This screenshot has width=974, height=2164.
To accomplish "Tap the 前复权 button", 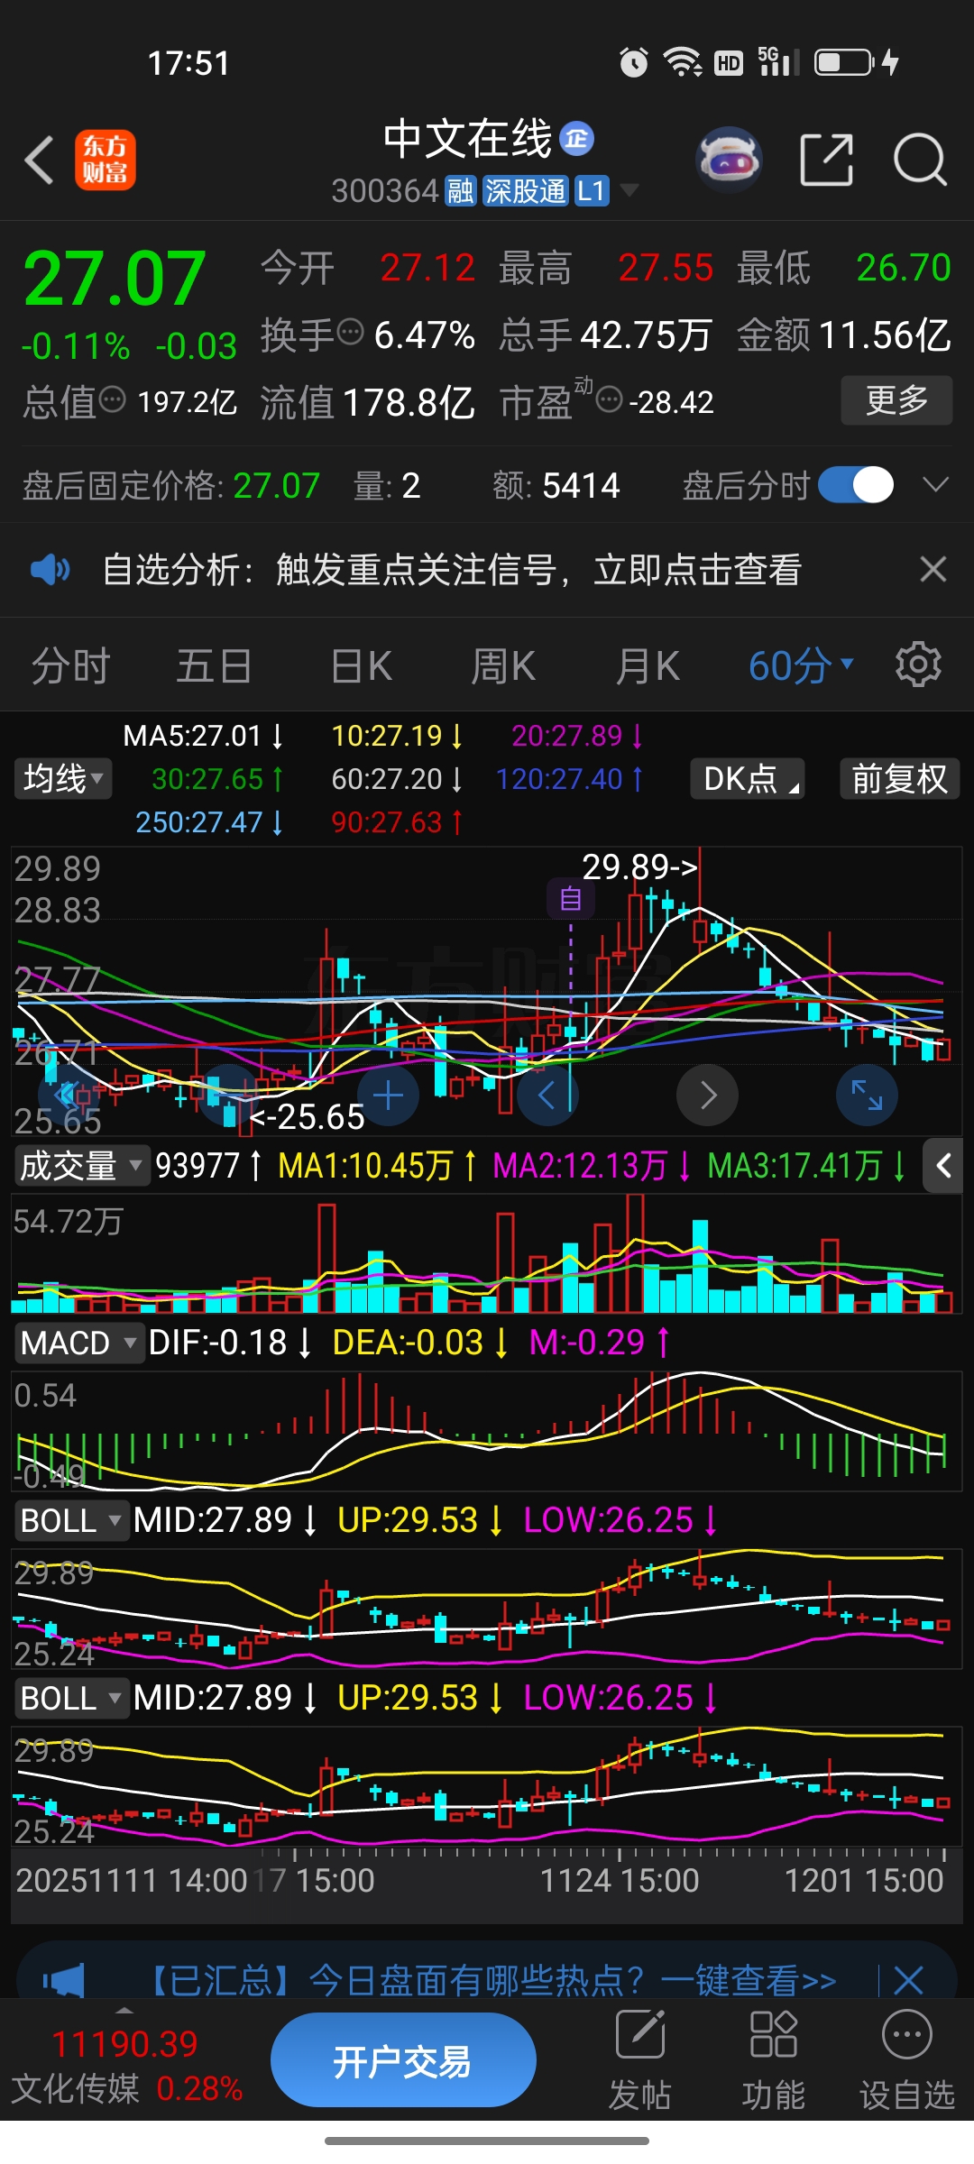I will tap(899, 778).
